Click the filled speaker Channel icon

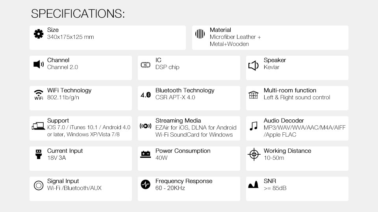point(38,64)
